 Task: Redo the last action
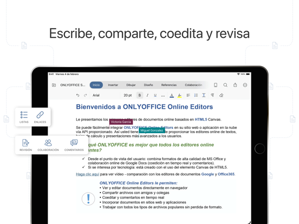(x=85, y=95)
